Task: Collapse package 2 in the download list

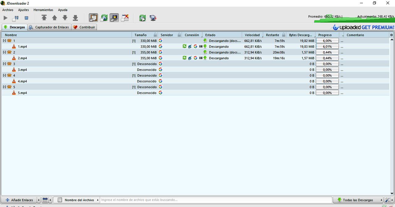Action: point(4,52)
